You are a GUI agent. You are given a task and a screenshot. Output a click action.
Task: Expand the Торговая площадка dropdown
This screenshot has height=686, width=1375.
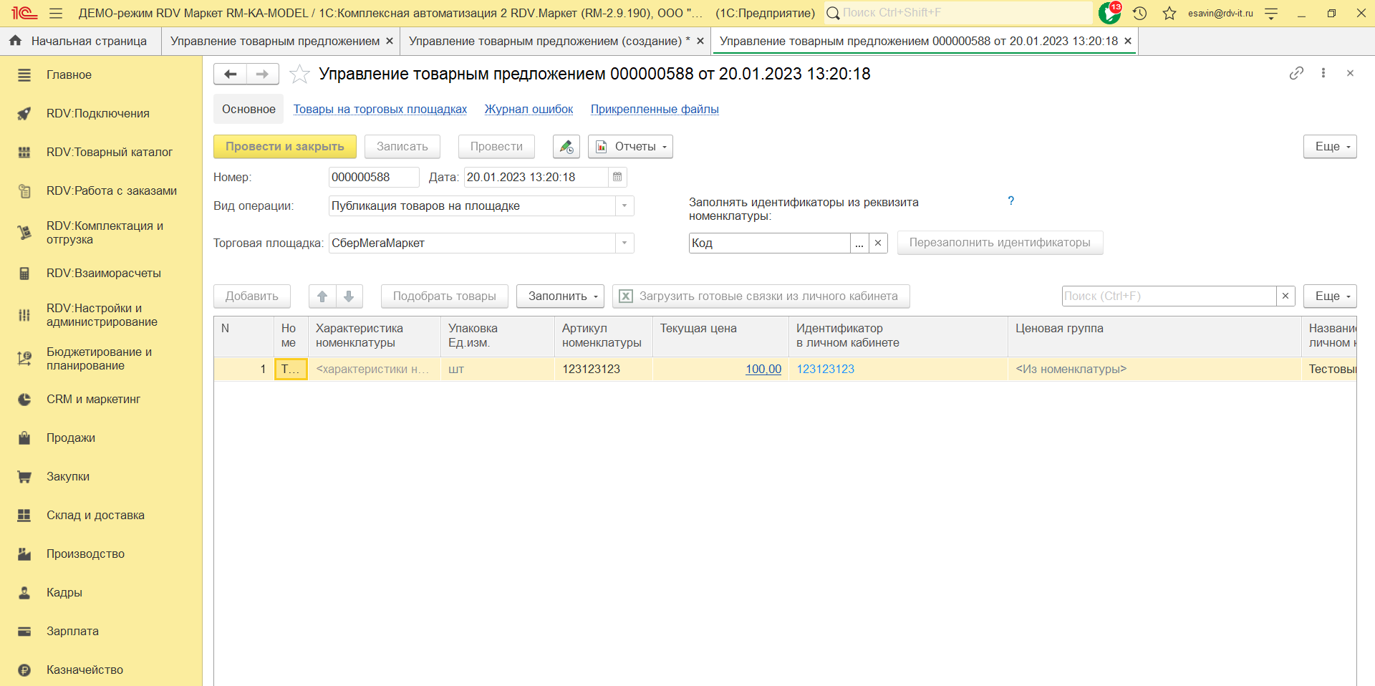point(624,243)
